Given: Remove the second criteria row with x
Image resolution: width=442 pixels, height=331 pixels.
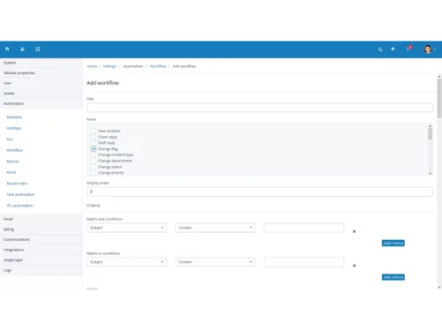Looking at the screenshot, I should tap(354, 266).
